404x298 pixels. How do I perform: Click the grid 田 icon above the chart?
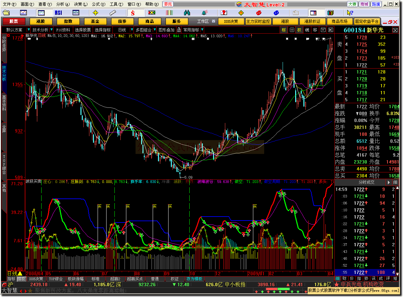pyautogui.click(x=292, y=30)
